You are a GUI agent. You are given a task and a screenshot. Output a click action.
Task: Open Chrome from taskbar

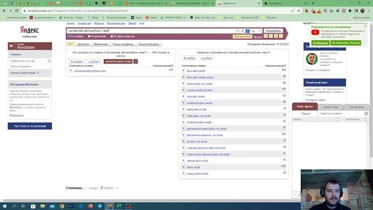tap(62, 206)
